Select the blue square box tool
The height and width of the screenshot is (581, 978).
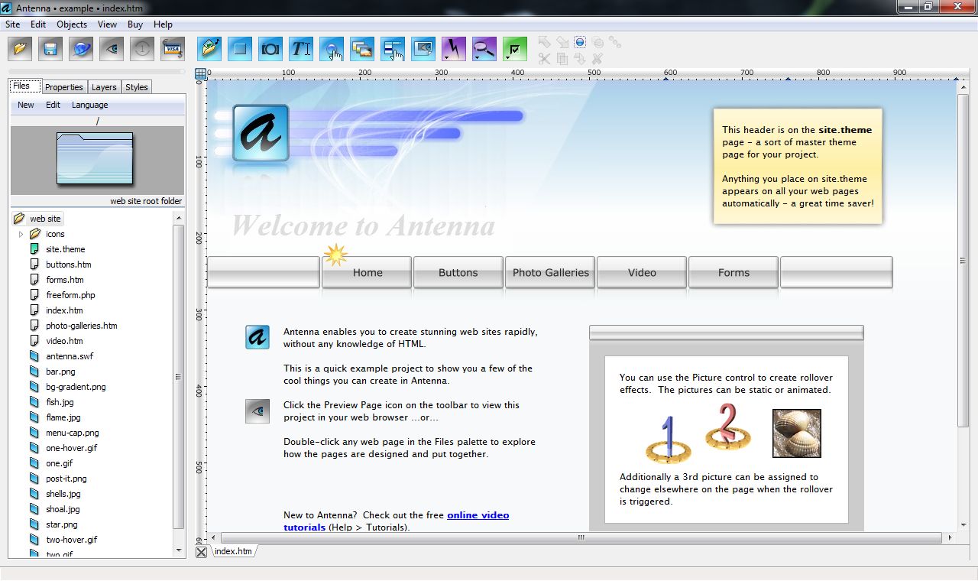click(240, 49)
